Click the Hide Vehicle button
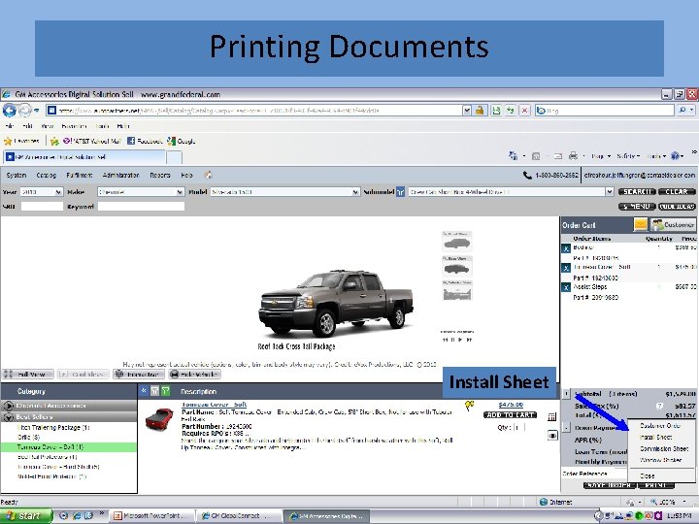Image resolution: width=699 pixels, height=524 pixels. coord(194,375)
